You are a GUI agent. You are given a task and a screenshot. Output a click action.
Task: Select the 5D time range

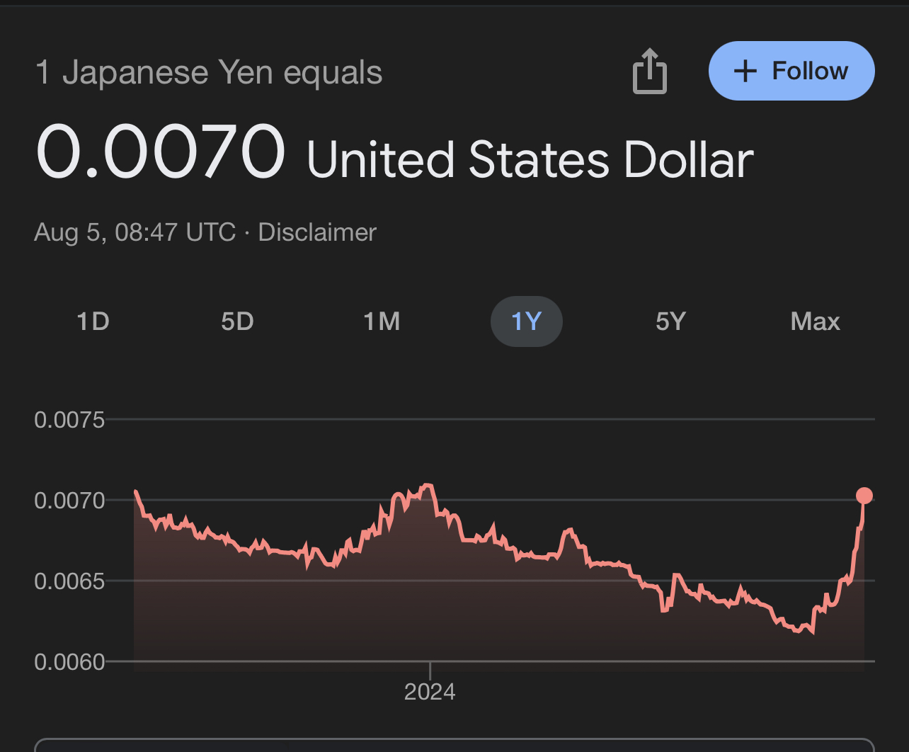tap(237, 321)
